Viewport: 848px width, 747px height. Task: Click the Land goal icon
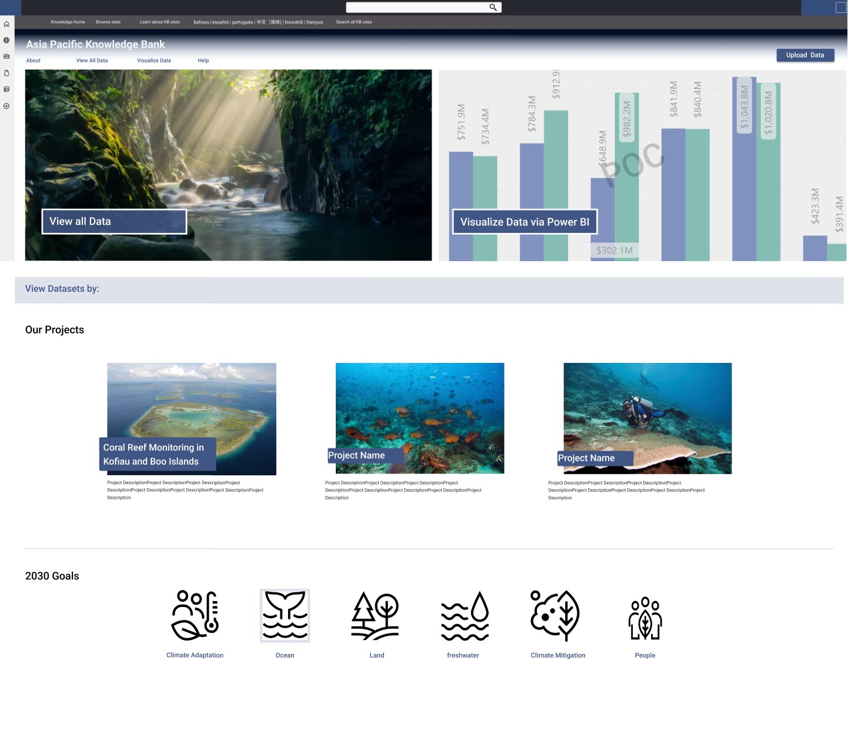coord(376,615)
